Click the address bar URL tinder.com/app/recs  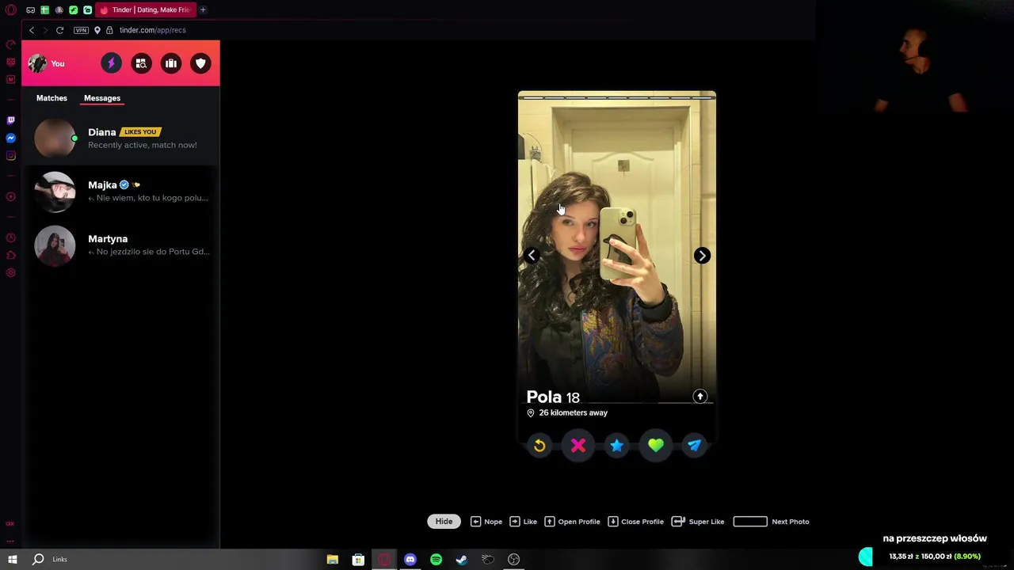(152, 30)
